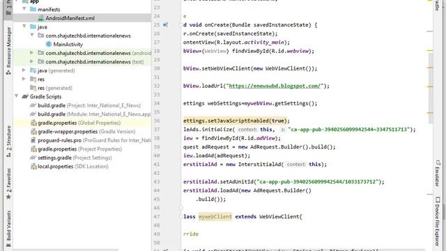Click the ca-app-pub interstitial ad unit ID string
This screenshot has height=251, width=446.
tap(318, 181)
